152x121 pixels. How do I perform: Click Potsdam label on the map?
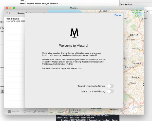pos(130,40)
